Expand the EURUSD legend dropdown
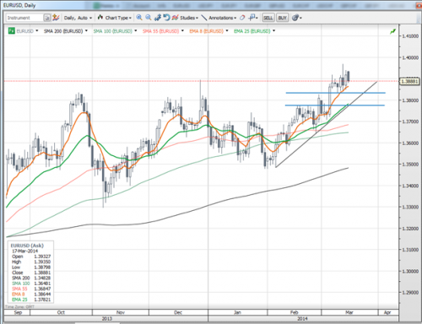Viewport: 422px width, 324px height. (x=37, y=30)
